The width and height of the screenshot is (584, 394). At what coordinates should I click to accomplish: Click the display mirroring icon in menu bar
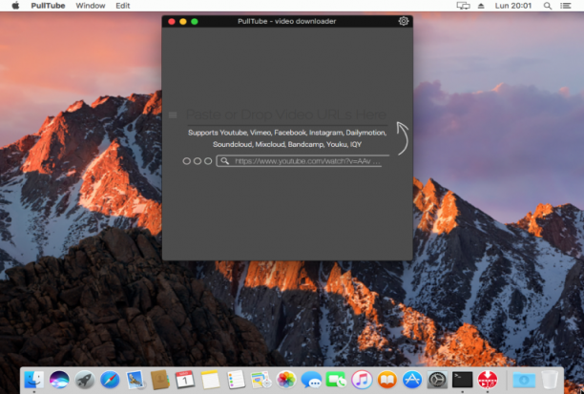point(463,6)
